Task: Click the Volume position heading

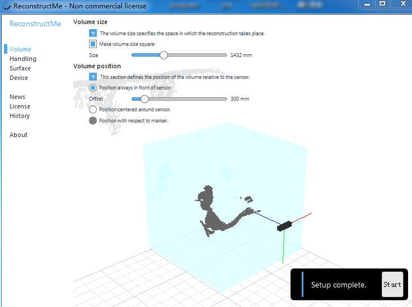Action: (97, 66)
